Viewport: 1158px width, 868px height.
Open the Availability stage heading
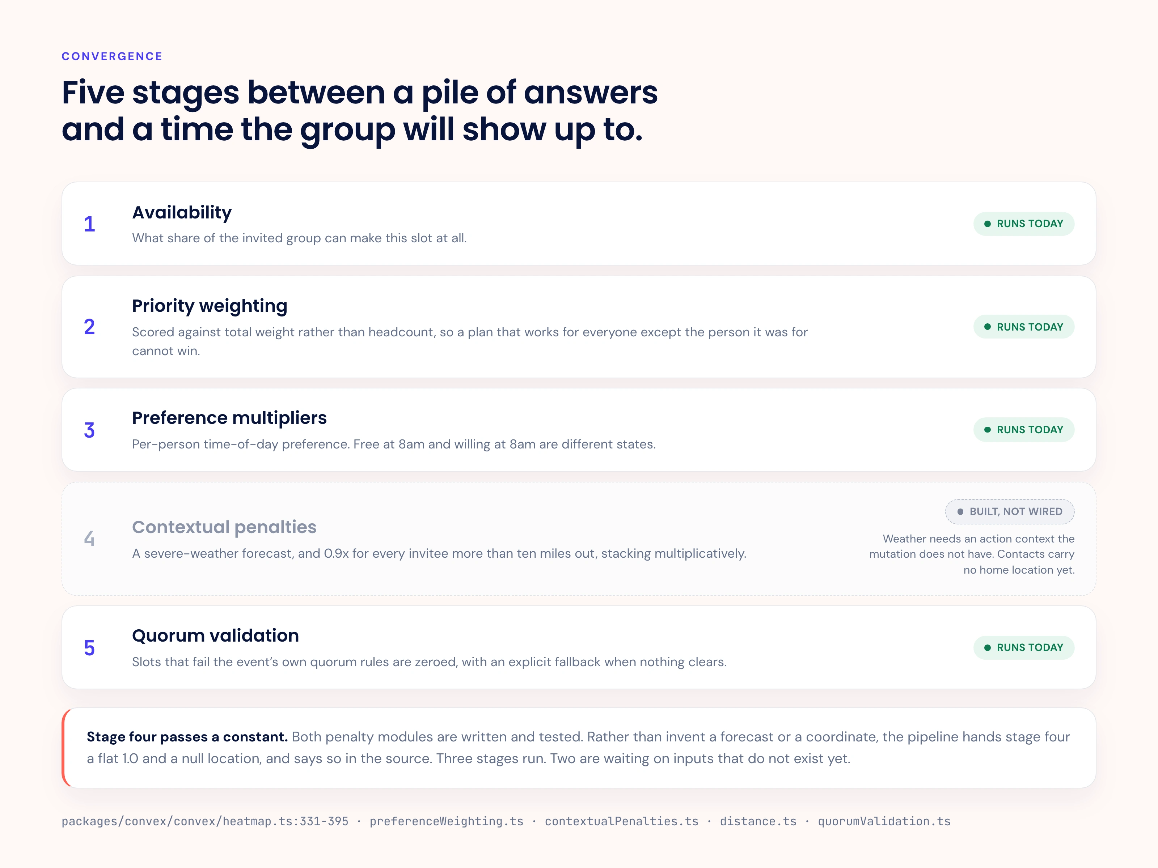click(x=182, y=212)
